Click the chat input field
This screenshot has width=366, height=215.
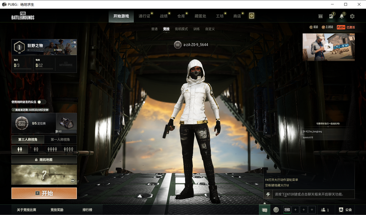pos(313,194)
